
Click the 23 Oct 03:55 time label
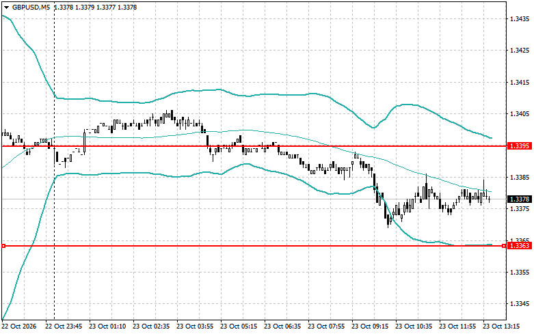pyautogui.click(x=195, y=326)
